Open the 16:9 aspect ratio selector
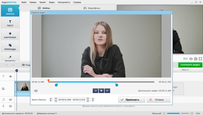Viewport: 203px width, 116px height. pos(185,59)
